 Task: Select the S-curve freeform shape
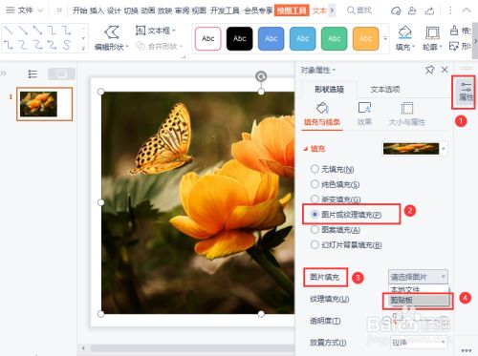(67, 45)
